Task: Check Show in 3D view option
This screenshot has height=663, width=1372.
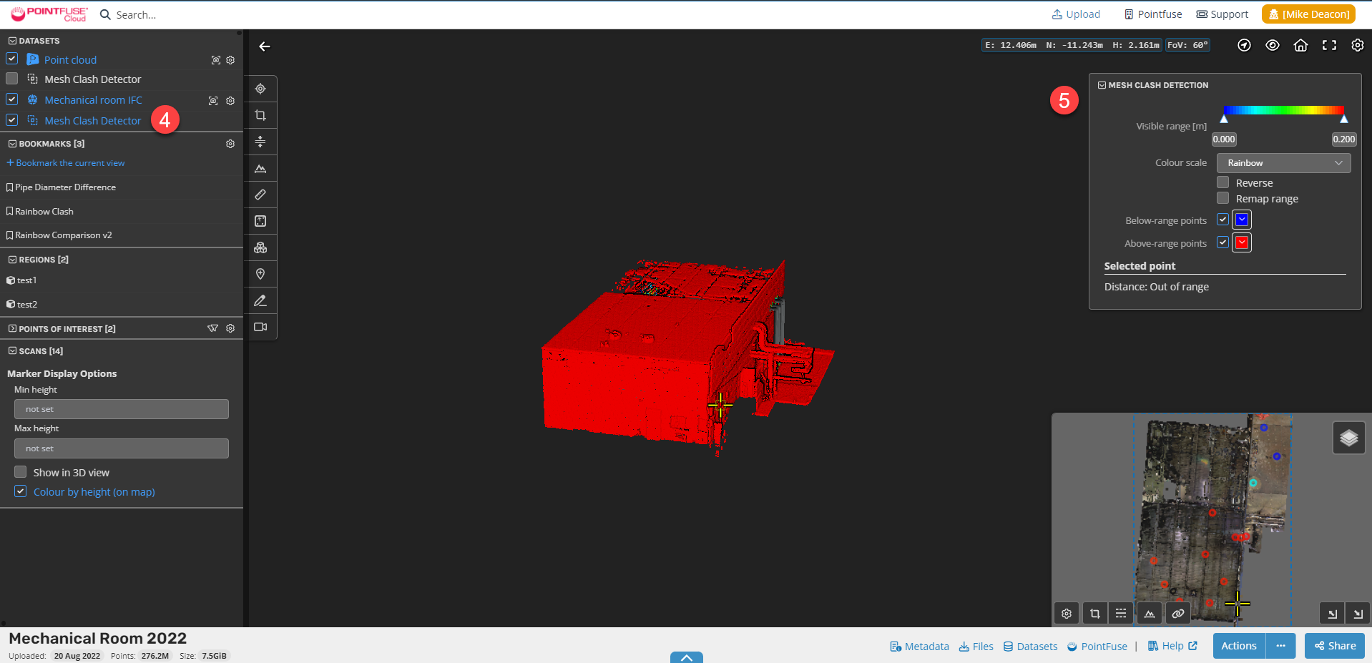Action: [21, 472]
